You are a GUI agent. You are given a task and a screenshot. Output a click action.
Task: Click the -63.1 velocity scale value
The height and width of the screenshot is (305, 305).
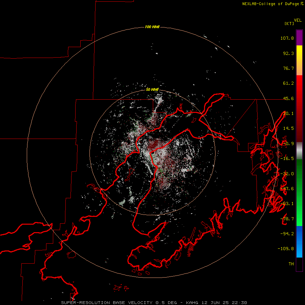[287, 204]
